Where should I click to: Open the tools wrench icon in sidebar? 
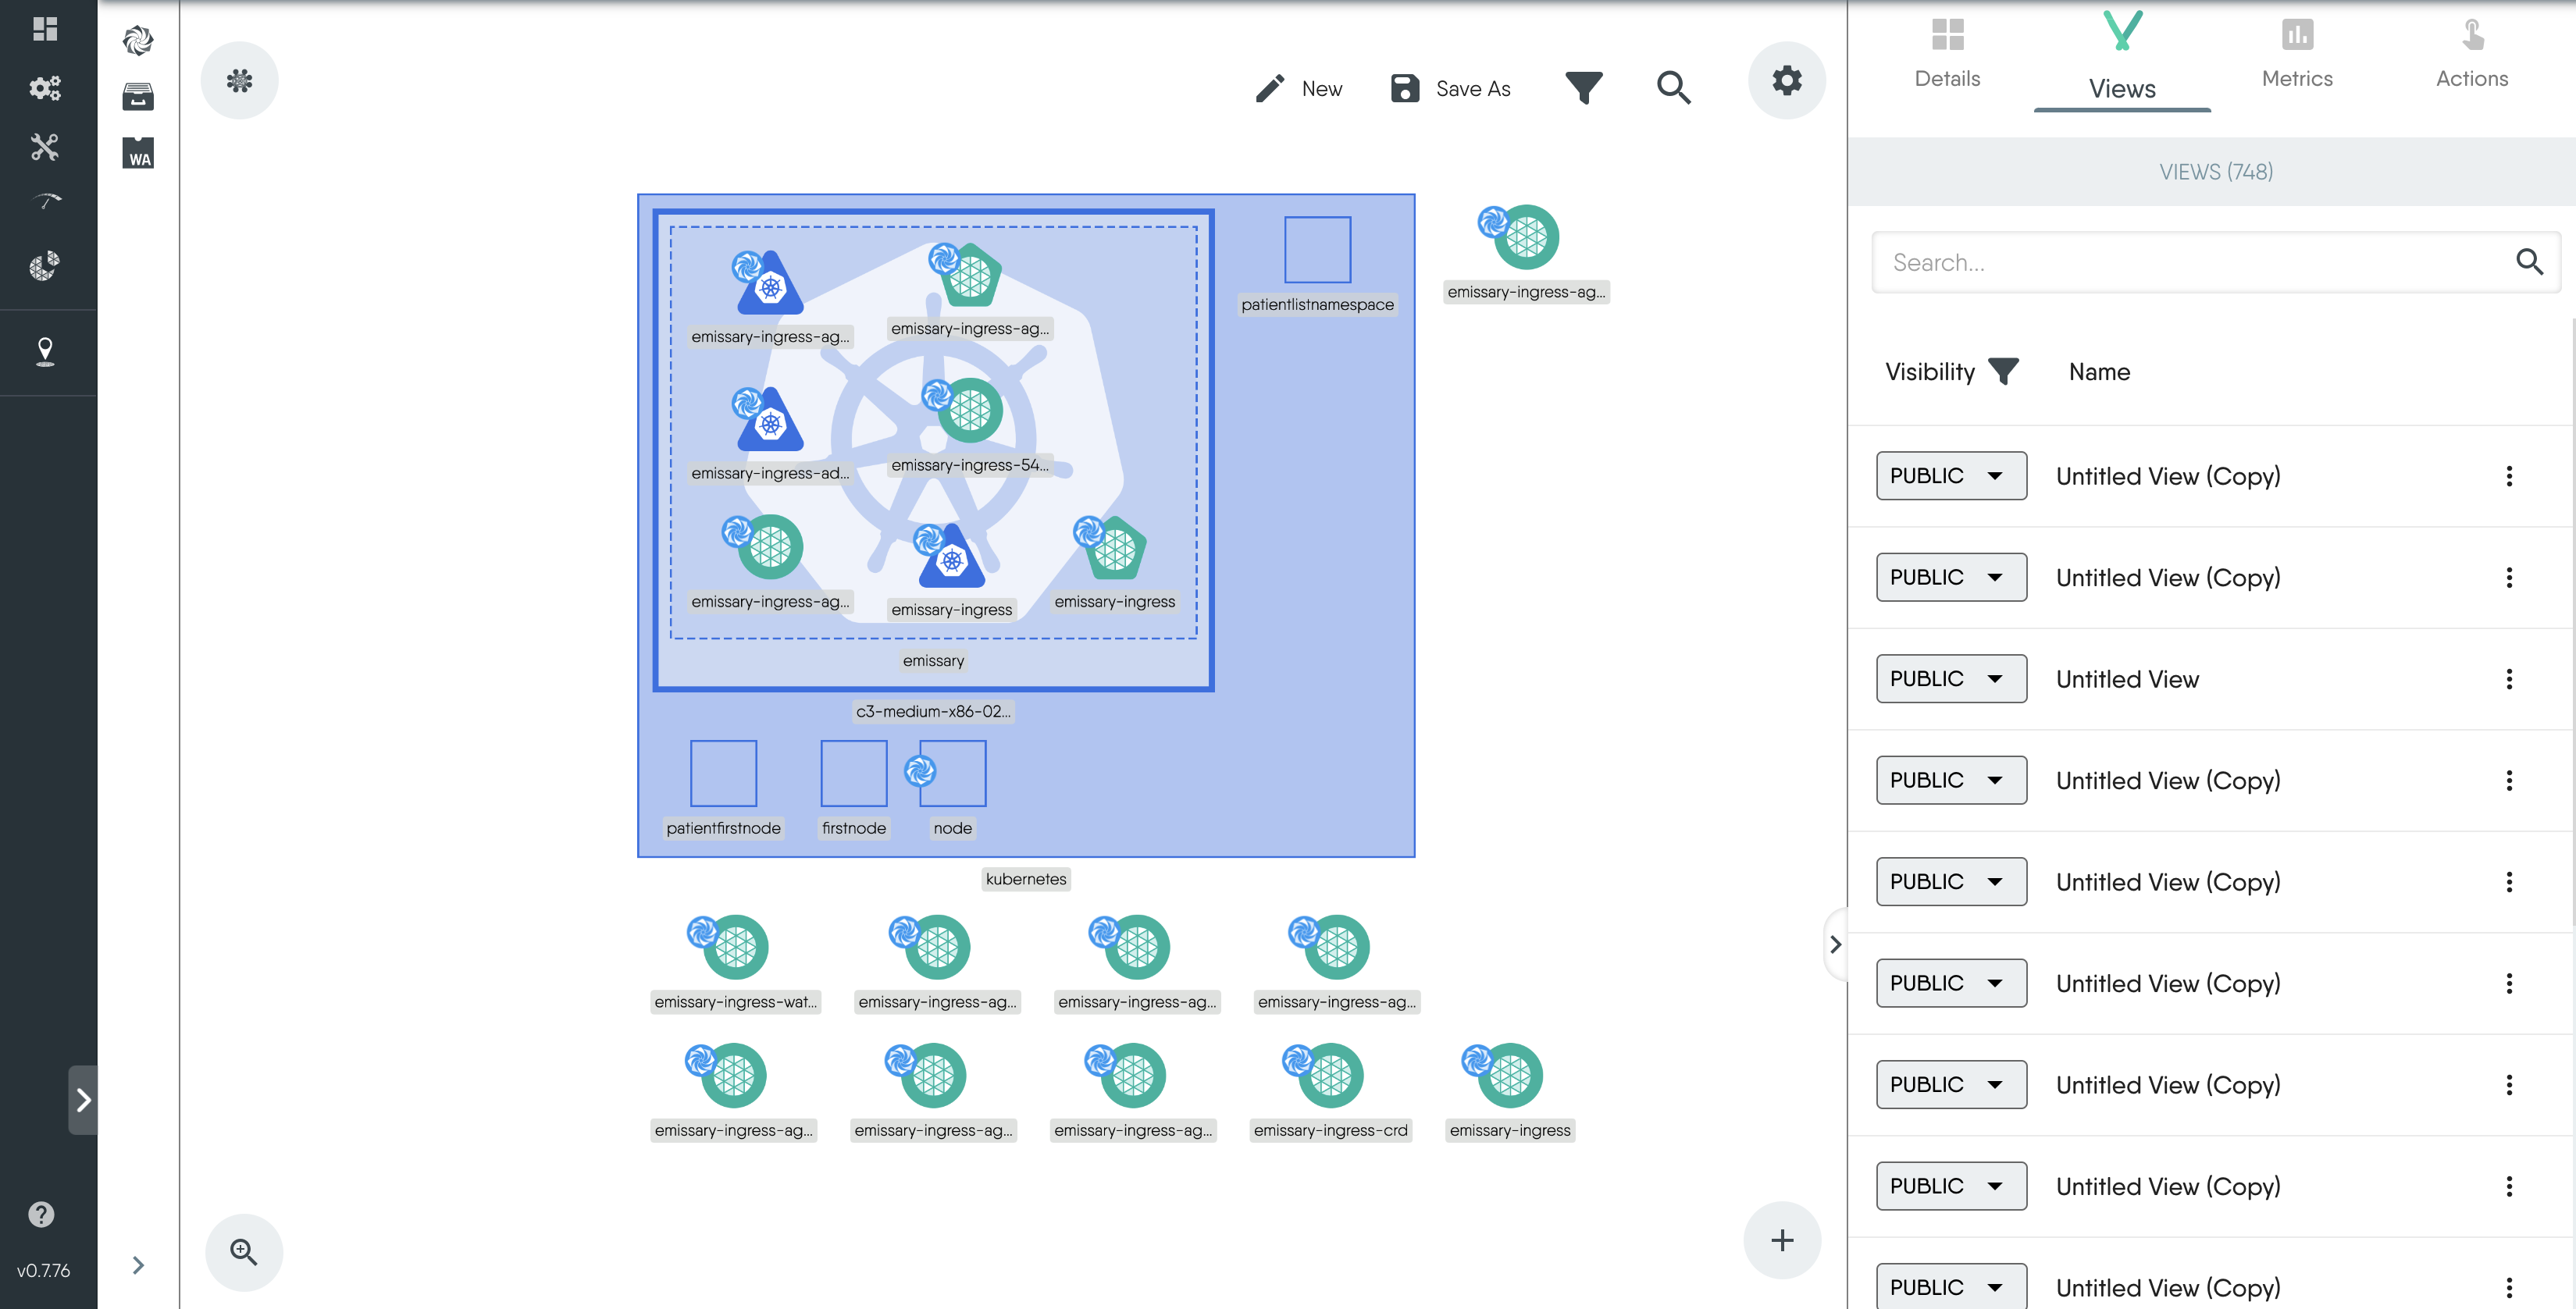[x=45, y=147]
